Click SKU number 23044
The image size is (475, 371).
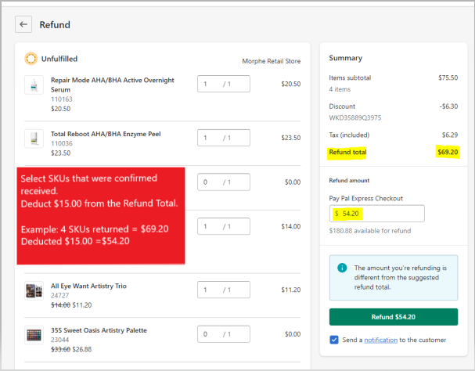[59, 340]
